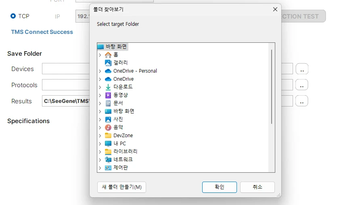Create a new folder with 새 폴더 만들기(M)

121,187
